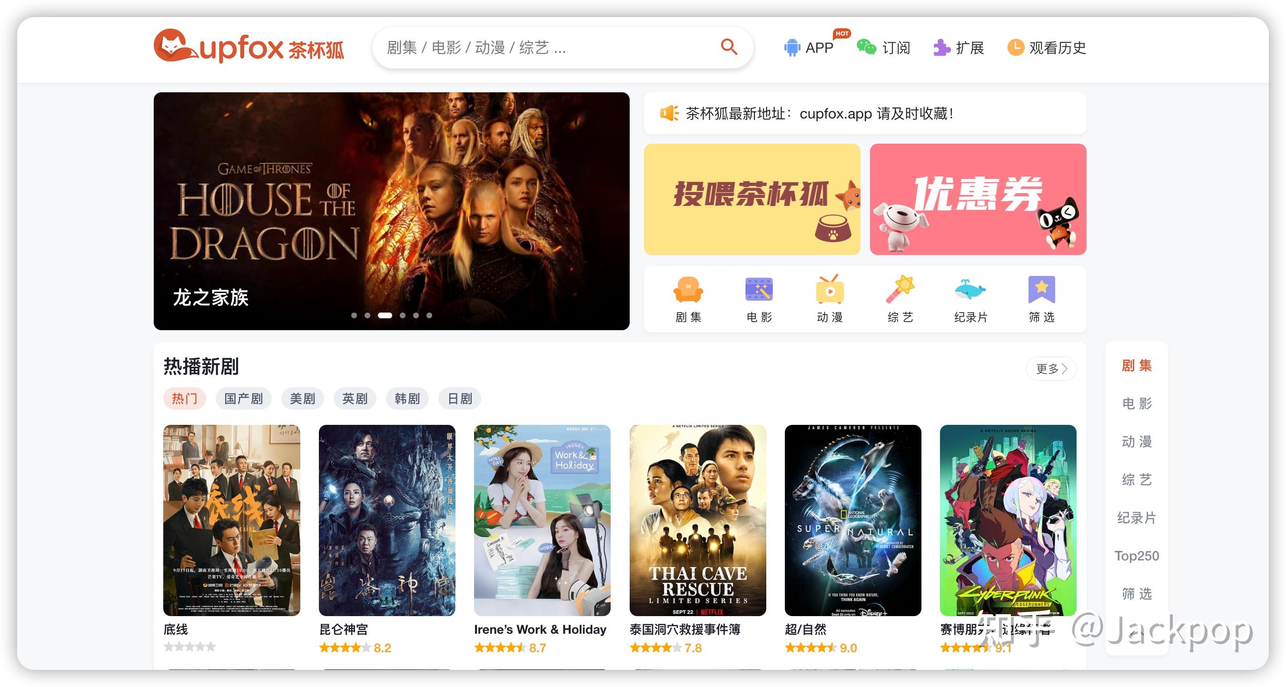Image resolution: width=1286 pixels, height=687 pixels.
Task: Select the 国产剧 filter tab
Action: point(243,399)
